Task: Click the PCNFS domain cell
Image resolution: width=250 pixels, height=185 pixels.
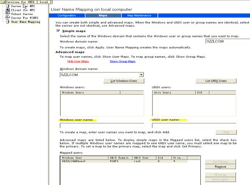Action: pos(114,161)
